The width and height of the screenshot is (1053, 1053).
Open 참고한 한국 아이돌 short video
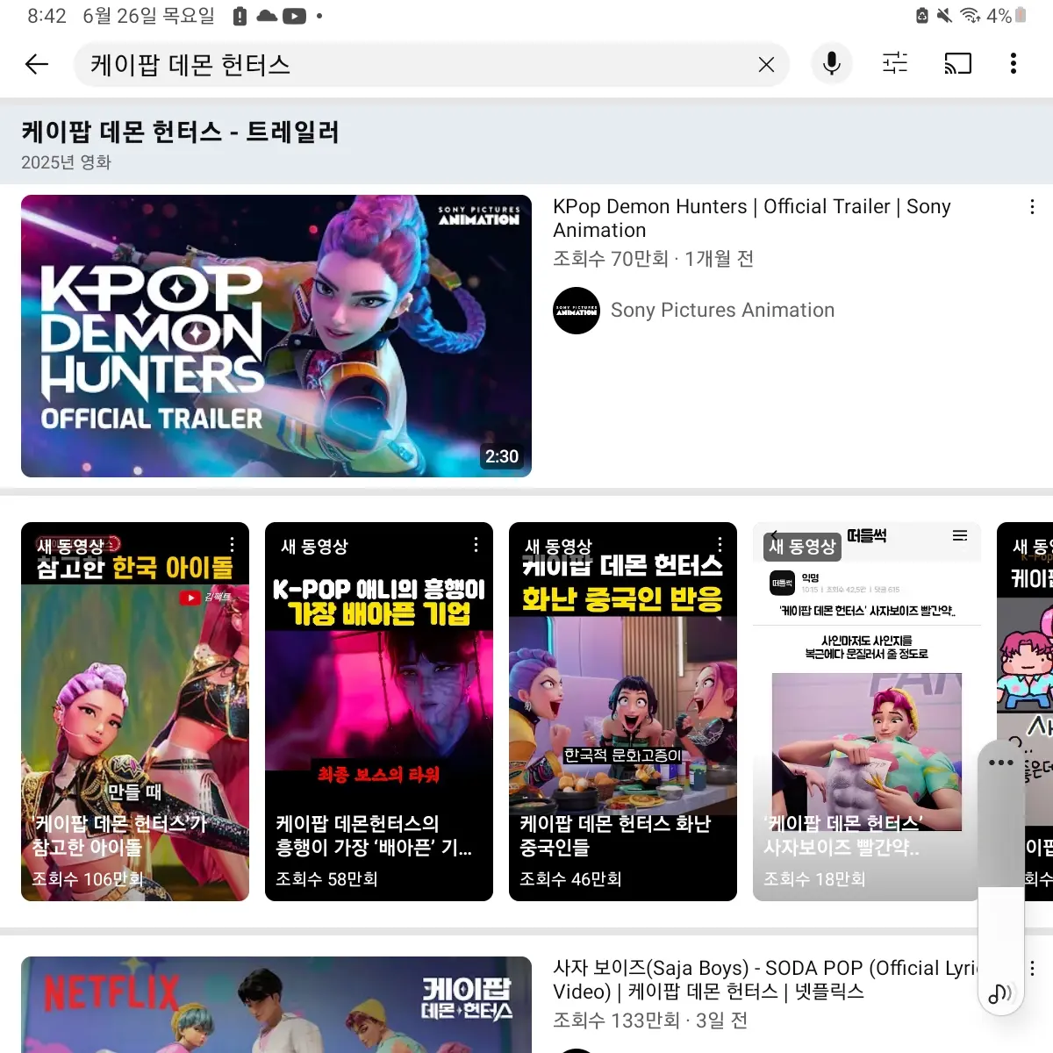coord(135,712)
